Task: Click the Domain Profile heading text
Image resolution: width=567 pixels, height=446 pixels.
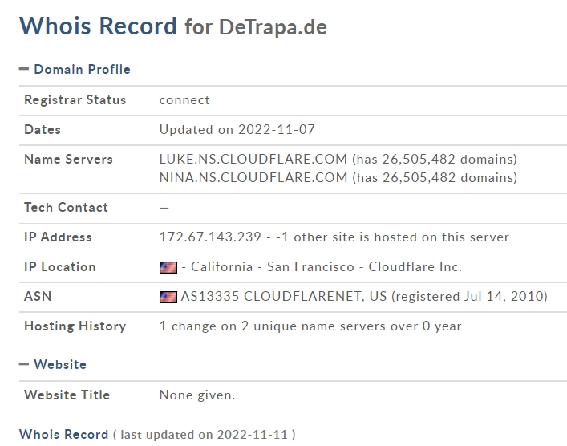Action: 82,69
